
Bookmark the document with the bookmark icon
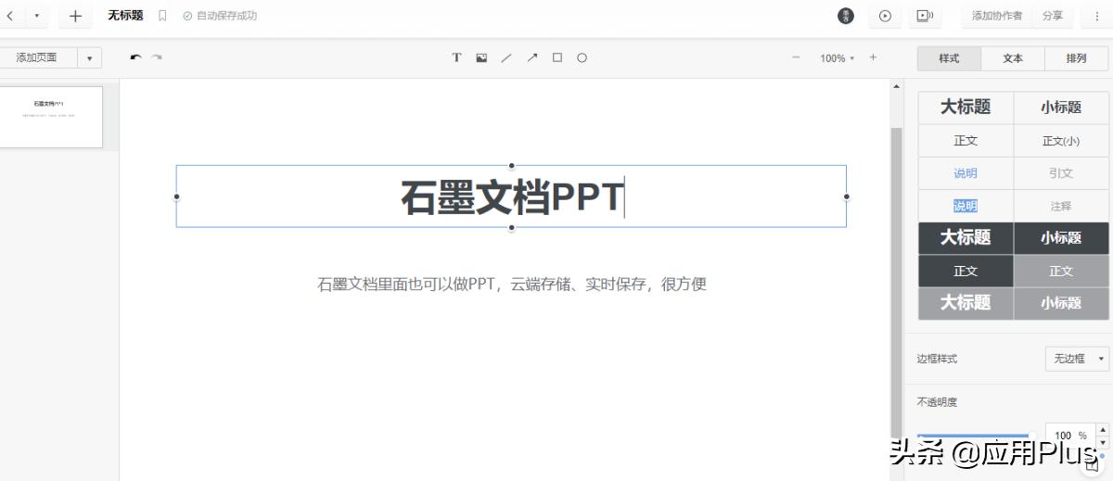pos(162,16)
